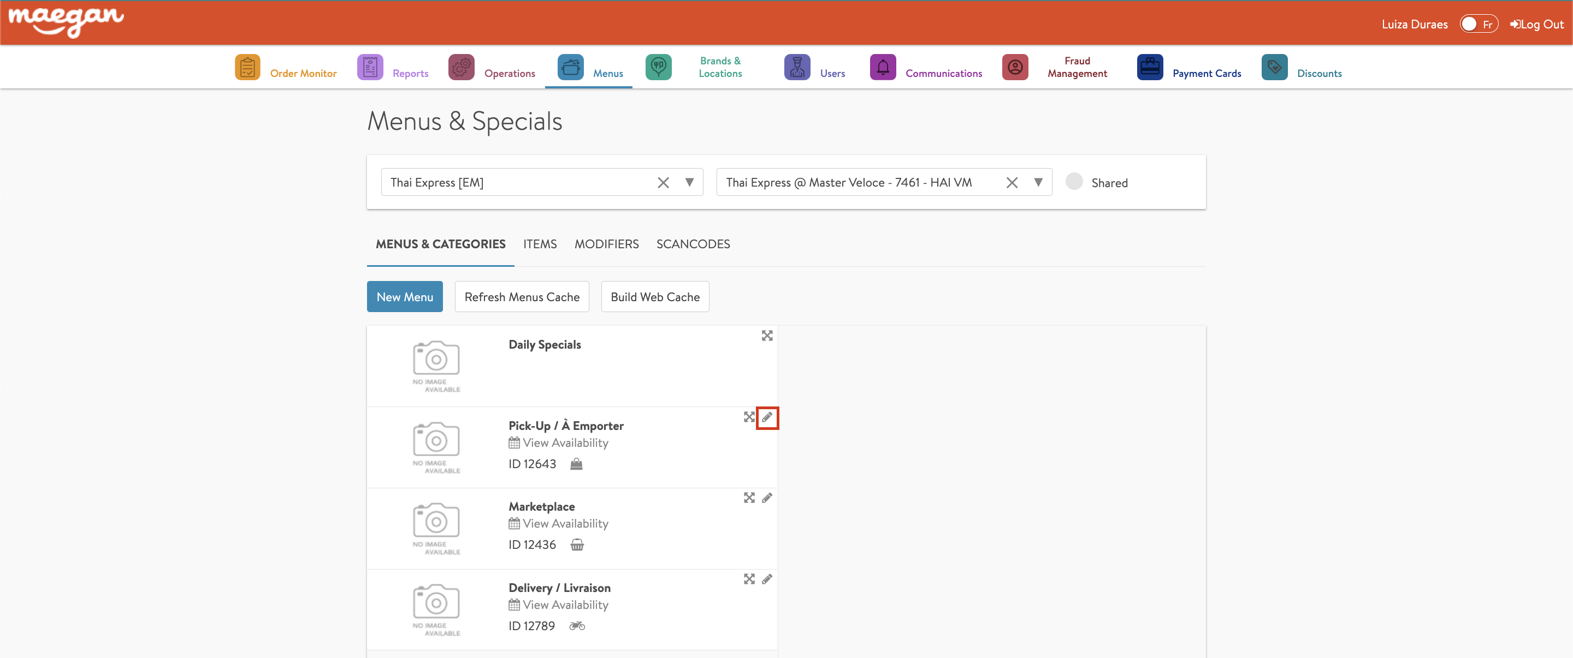Open View Availability for Delivery / Livraison
The image size is (1573, 658).
pos(564,605)
